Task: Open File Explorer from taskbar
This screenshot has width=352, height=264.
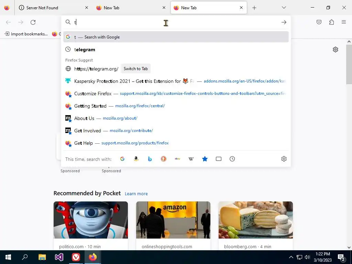Action: coord(42,257)
